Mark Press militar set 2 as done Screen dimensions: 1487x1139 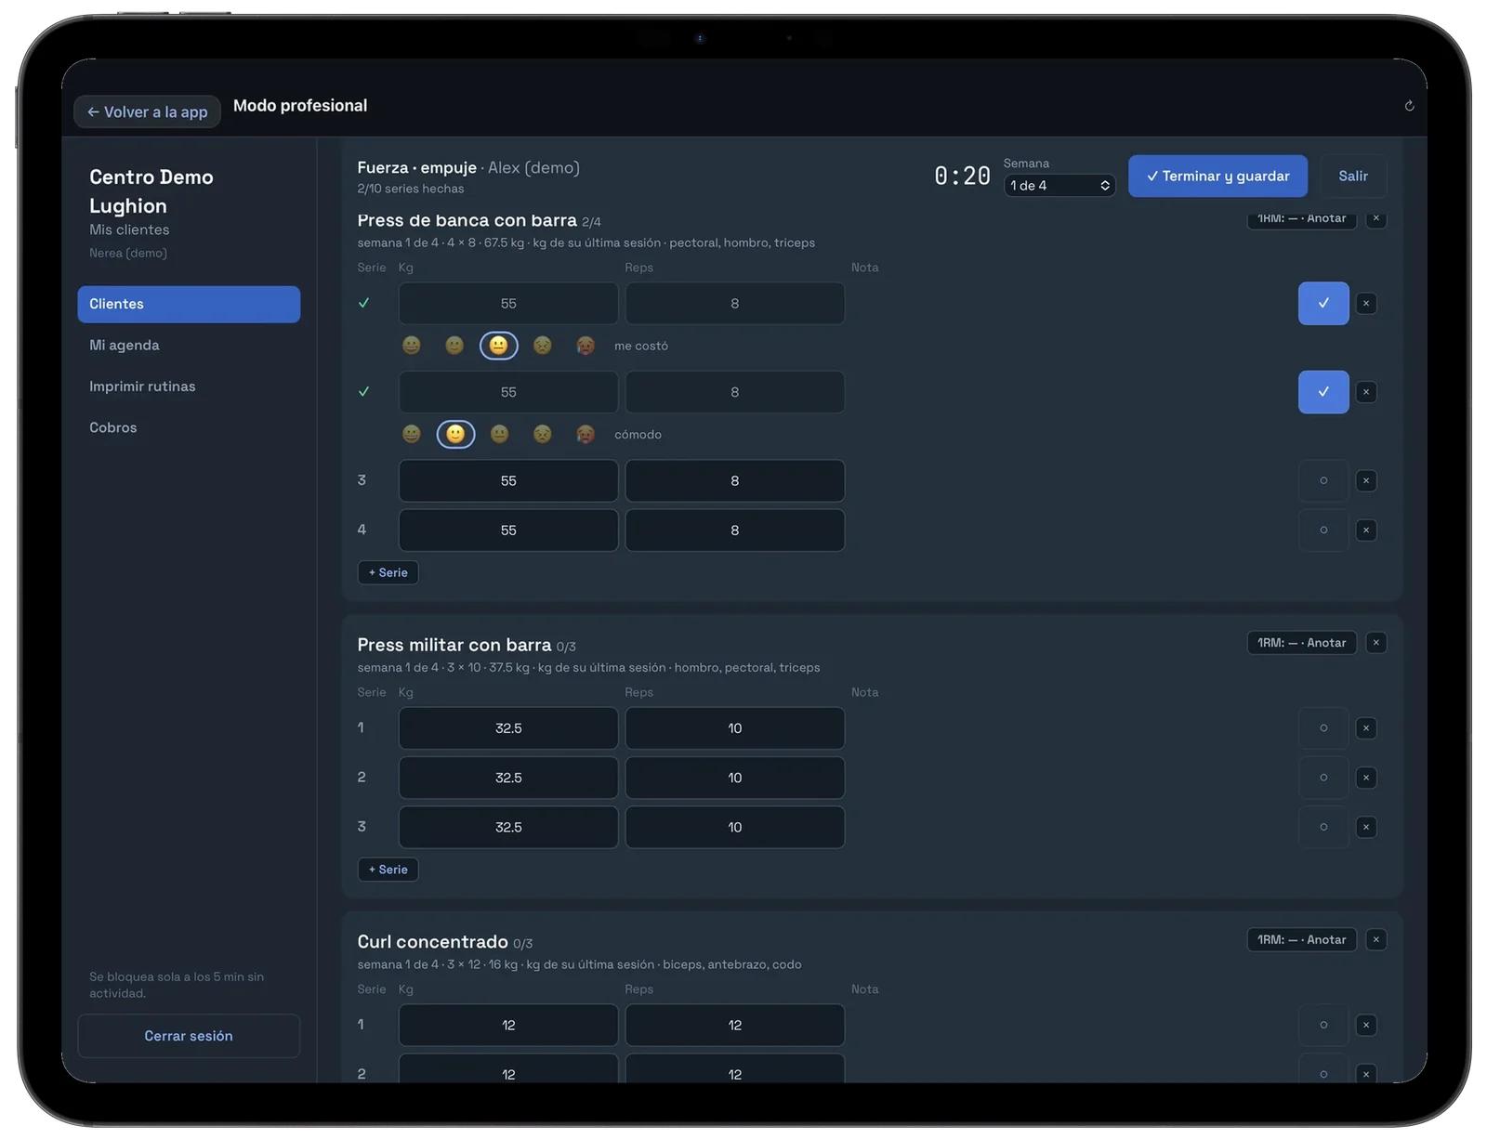[1323, 777]
